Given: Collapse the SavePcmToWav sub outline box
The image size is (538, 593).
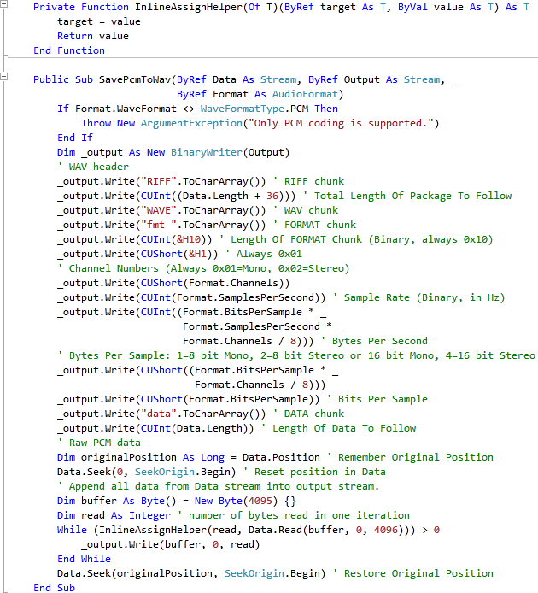Looking at the screenshot, I should click(3, 77).
